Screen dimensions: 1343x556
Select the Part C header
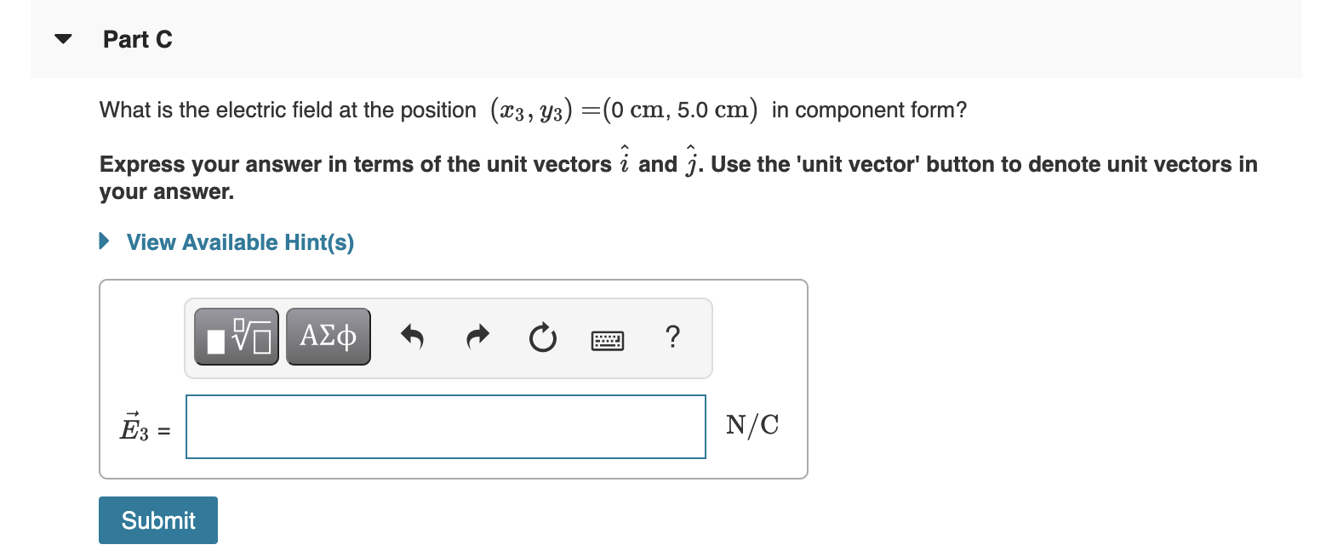tap(137, 39)
